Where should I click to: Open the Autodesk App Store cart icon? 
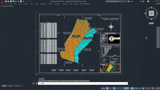141,1
